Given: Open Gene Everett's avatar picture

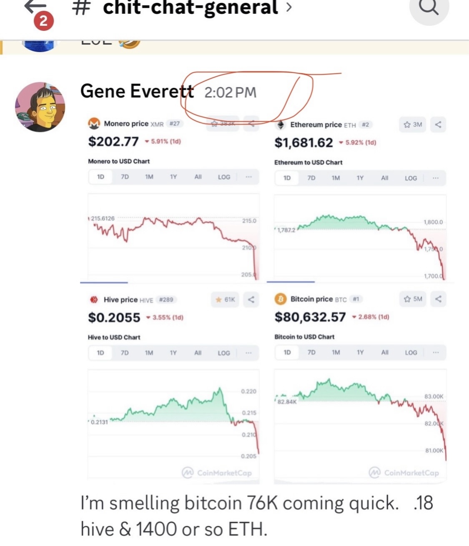Looking at the screenshot, I should (40, 107).
